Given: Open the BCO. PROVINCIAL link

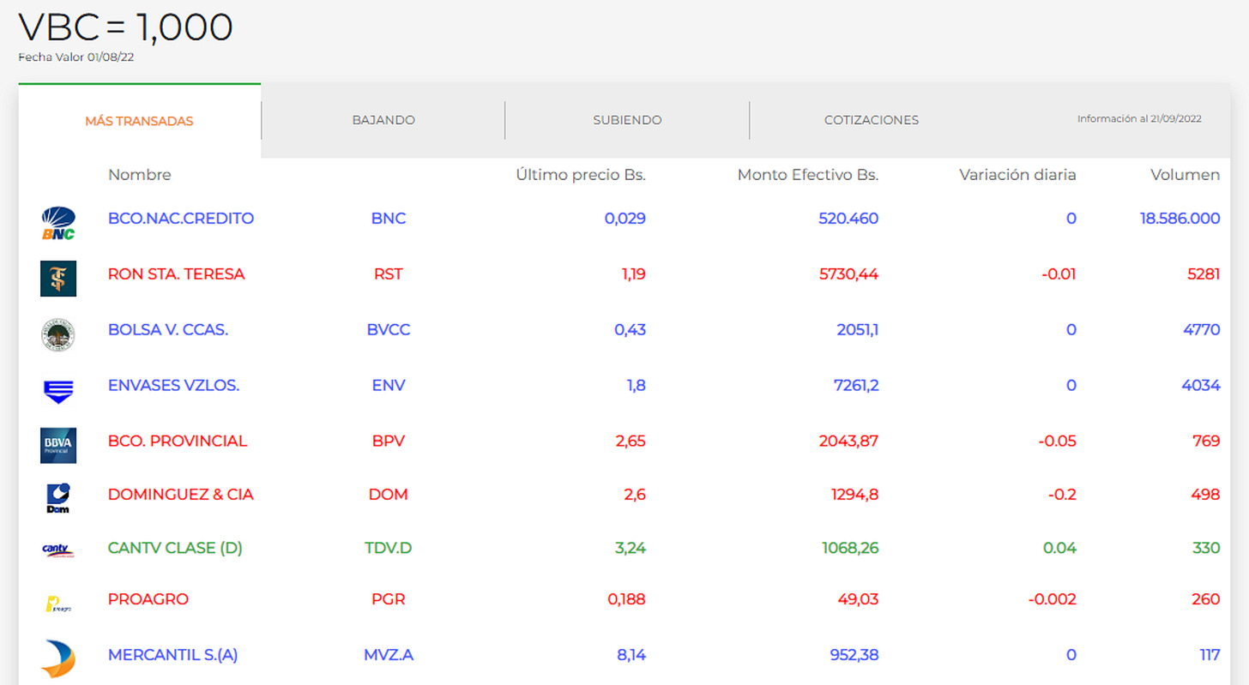Looking at the screenshot, I should (x=178, y=442).
